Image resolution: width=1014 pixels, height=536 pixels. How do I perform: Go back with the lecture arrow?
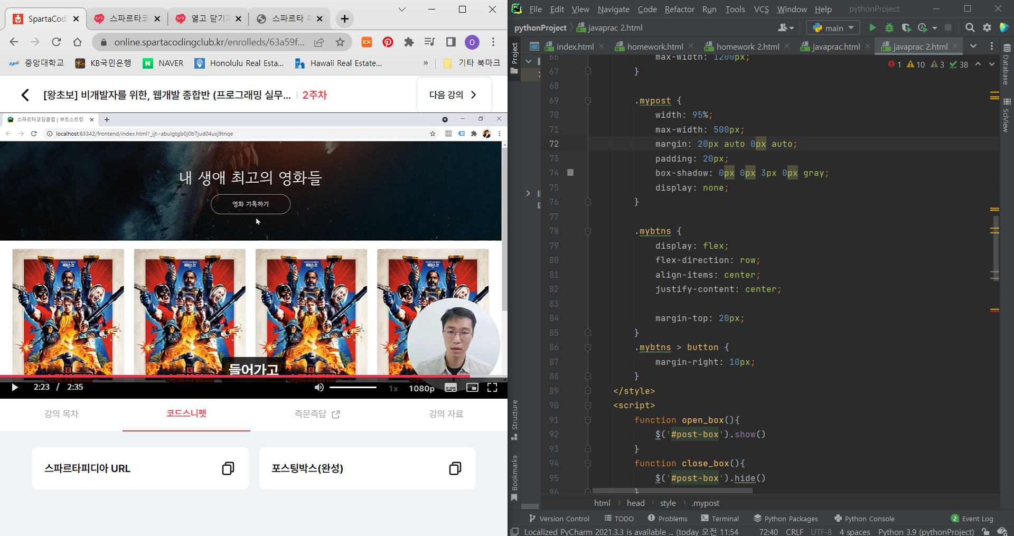click(25, 95)
